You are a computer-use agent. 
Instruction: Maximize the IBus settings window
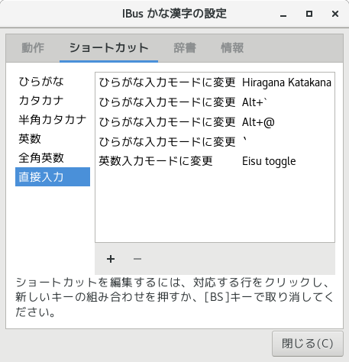(309, 14)
